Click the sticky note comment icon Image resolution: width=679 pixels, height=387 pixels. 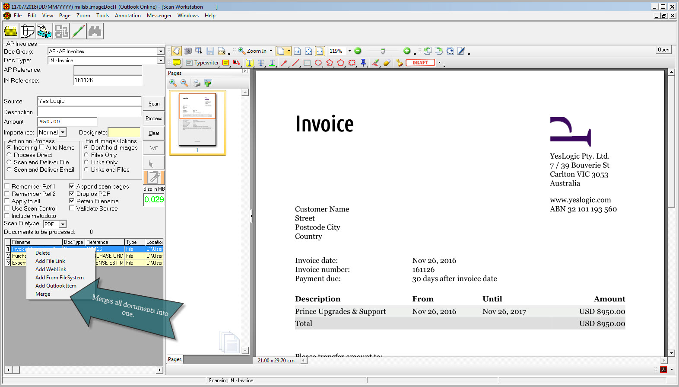click(177, 63)
